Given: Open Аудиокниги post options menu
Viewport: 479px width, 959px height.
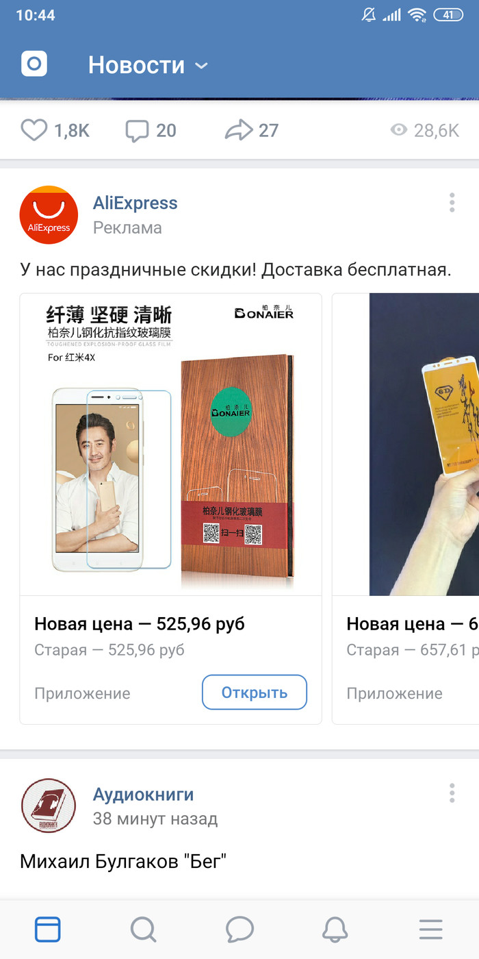Looking at the screenshot, I should tap(452, 793).
